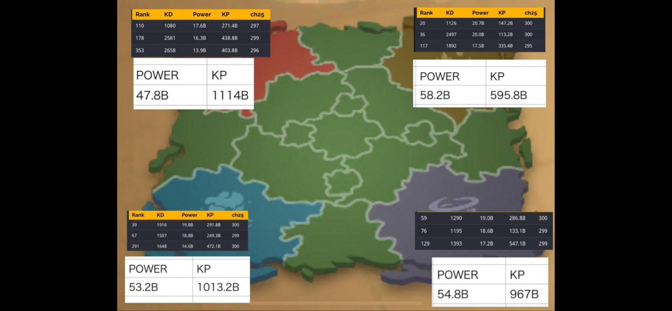672x311 pixels.
Task: Click the KD value 1126
Action: point(451,24)
